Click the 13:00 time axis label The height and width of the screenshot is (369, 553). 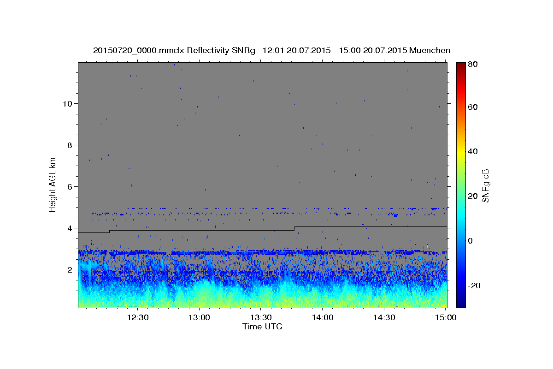(x=199, y=317)
